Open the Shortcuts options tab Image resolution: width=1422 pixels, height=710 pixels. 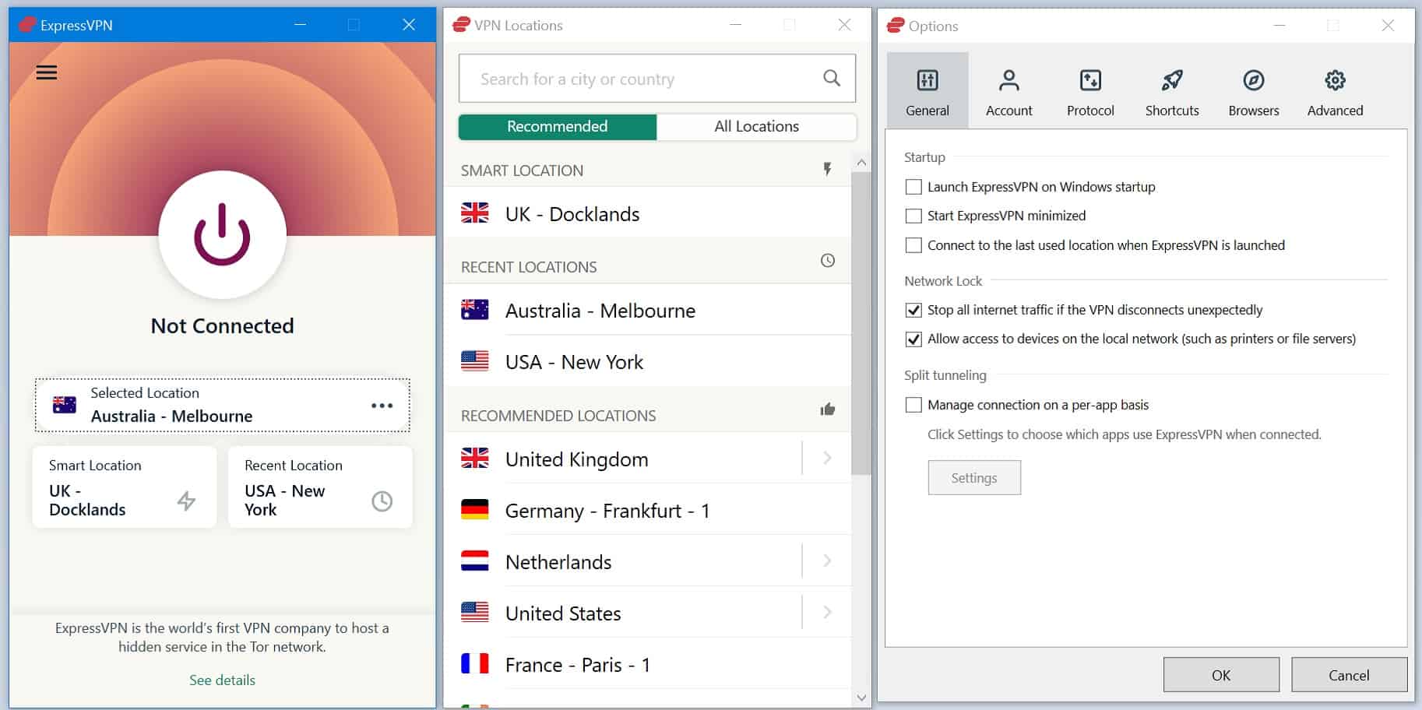click(x=1172, y=90)
